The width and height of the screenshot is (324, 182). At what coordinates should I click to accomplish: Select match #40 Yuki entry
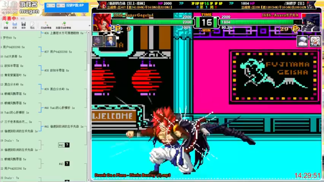point(60,108)
